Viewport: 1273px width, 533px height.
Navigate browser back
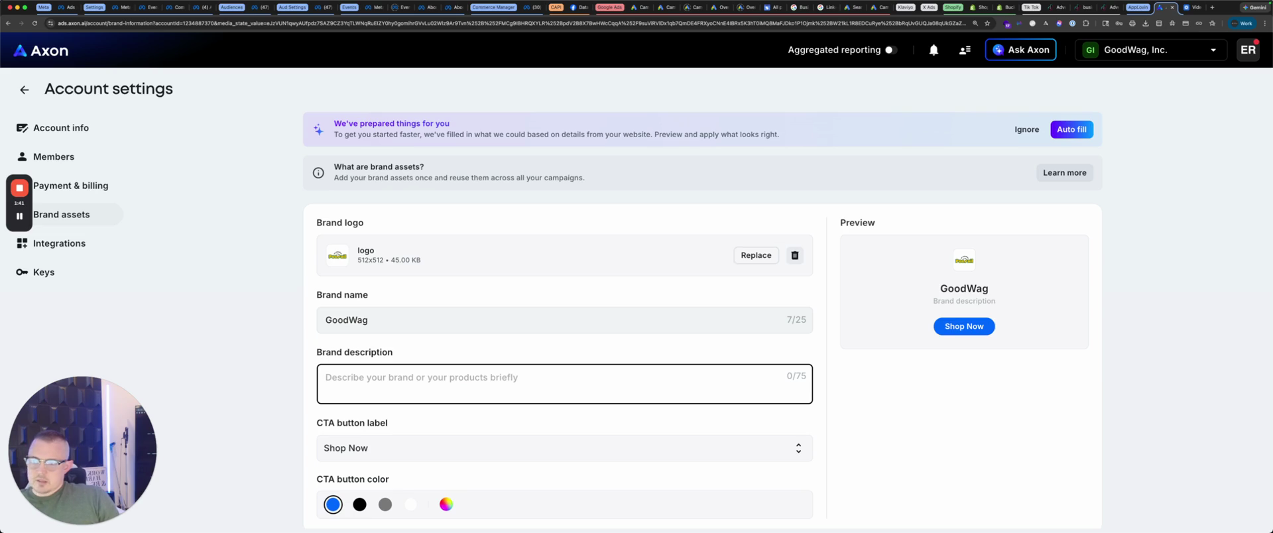tap(8, 23)
